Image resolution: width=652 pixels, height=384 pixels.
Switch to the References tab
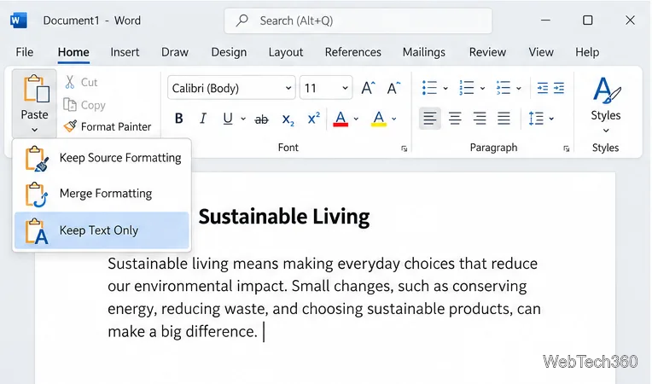(x=353, y=52)
